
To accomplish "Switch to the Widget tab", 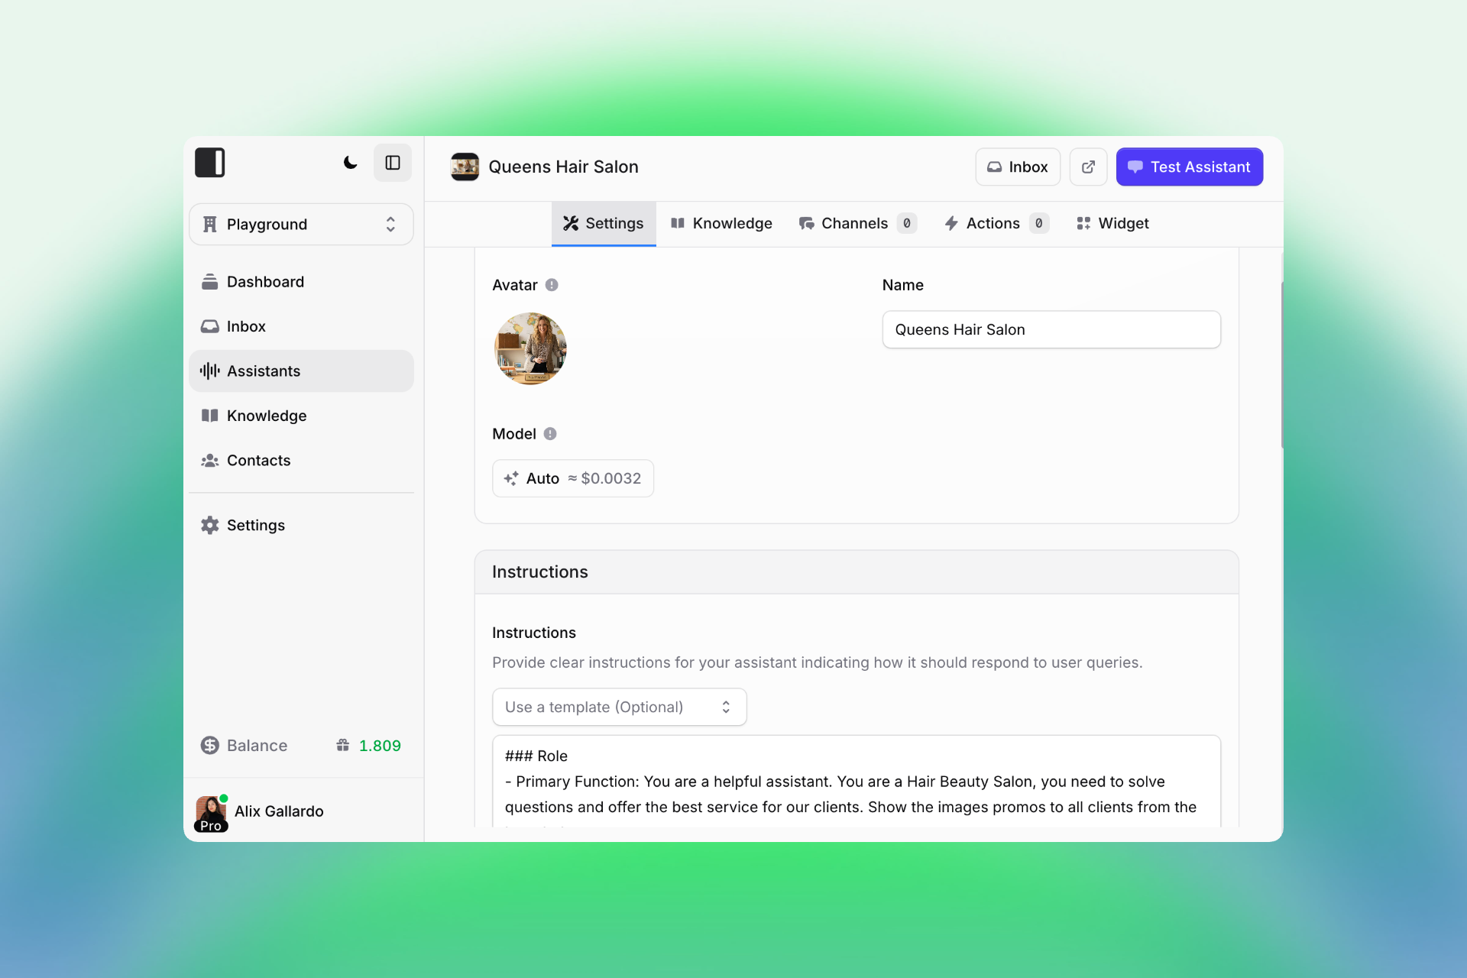I will (x=1112, y=224).
